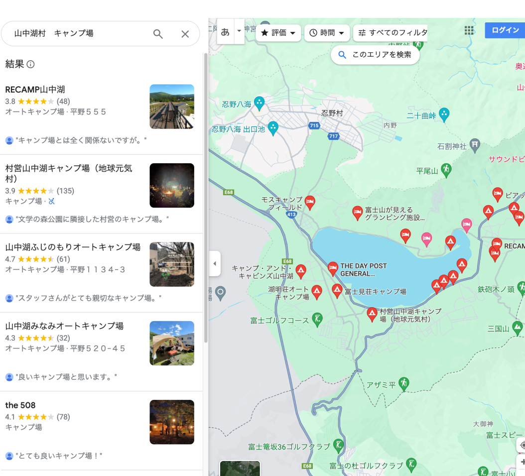This screenshot has width=525, height=476.
Task: Click the 平尾山 hiking pin
Action: point(446,170)
